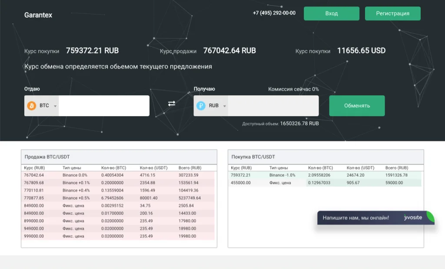The width and height of the screenshot is (445, 269).
Task: Click total 1591326.78 in buy table
Action: click(x=396, y=175)
